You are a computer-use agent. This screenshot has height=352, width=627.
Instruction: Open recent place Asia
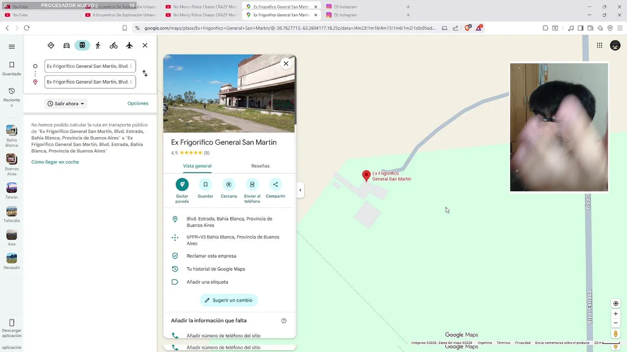click(x=12, y=238)
